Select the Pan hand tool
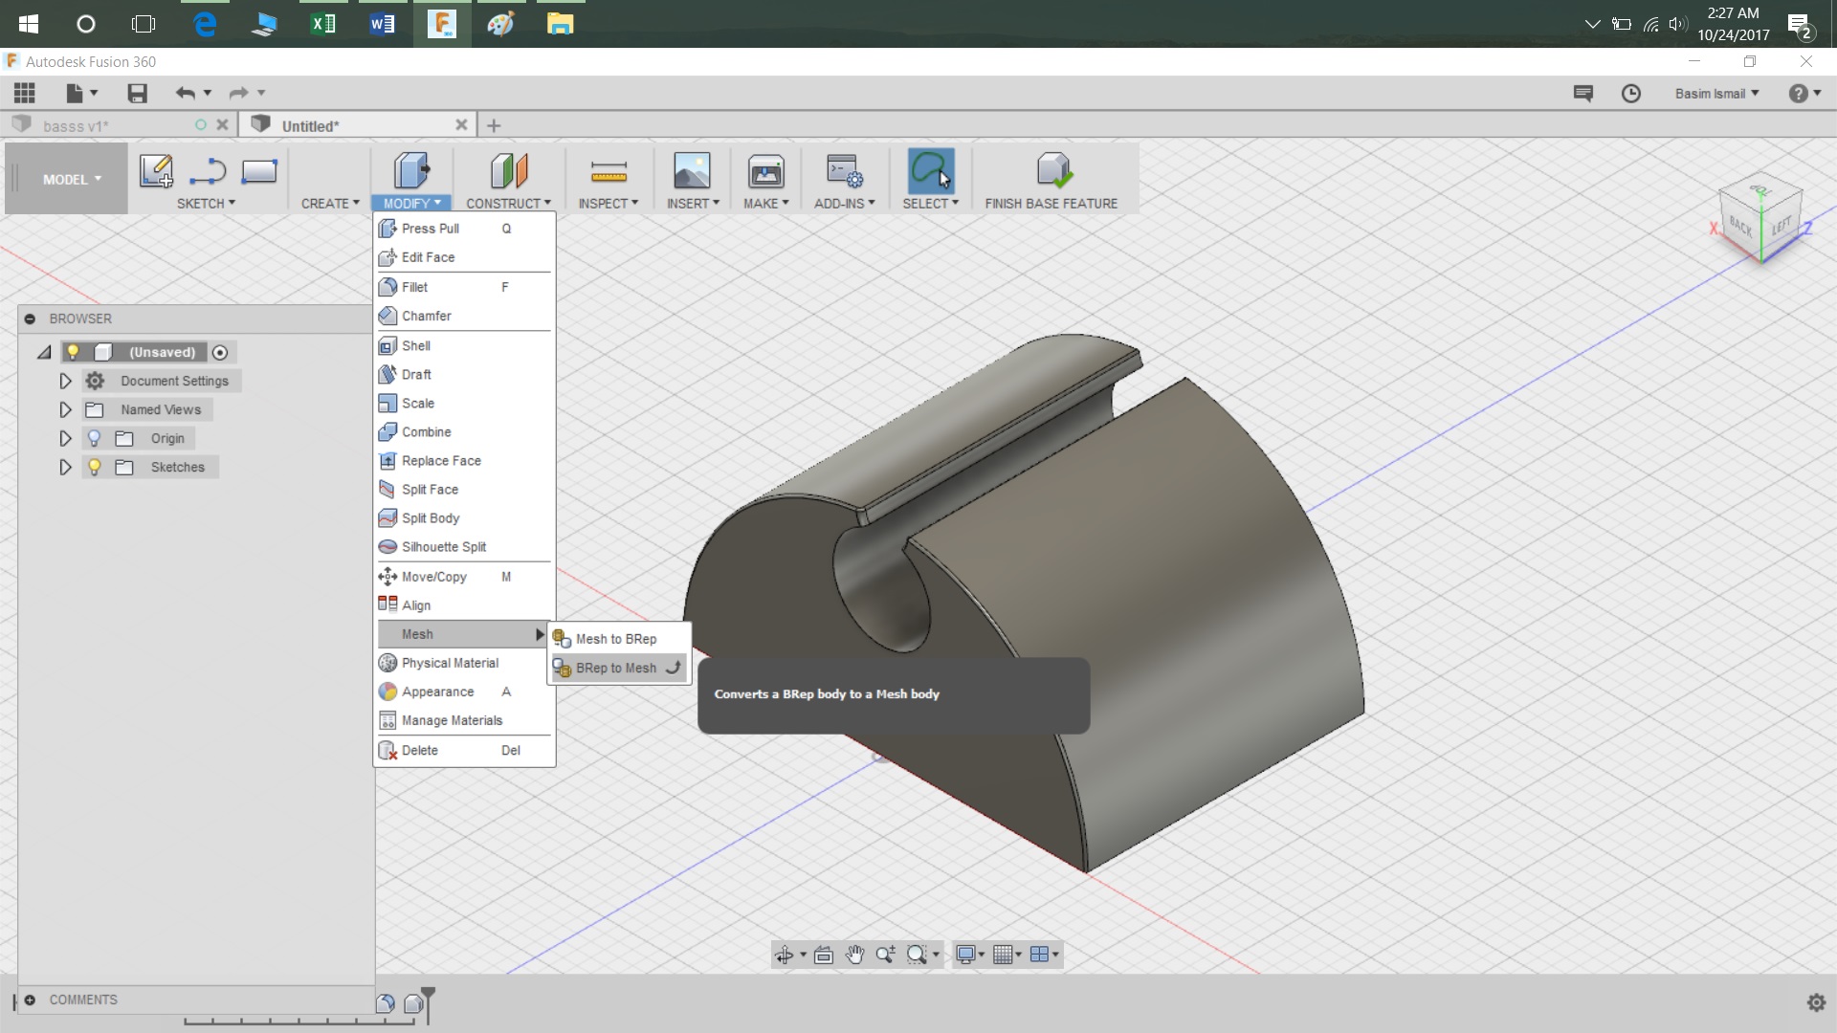Screen dimensions: 1837x1033 (x=854, y=955)
